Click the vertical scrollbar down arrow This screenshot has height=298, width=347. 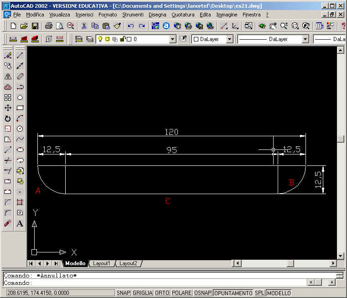(340, 256)
